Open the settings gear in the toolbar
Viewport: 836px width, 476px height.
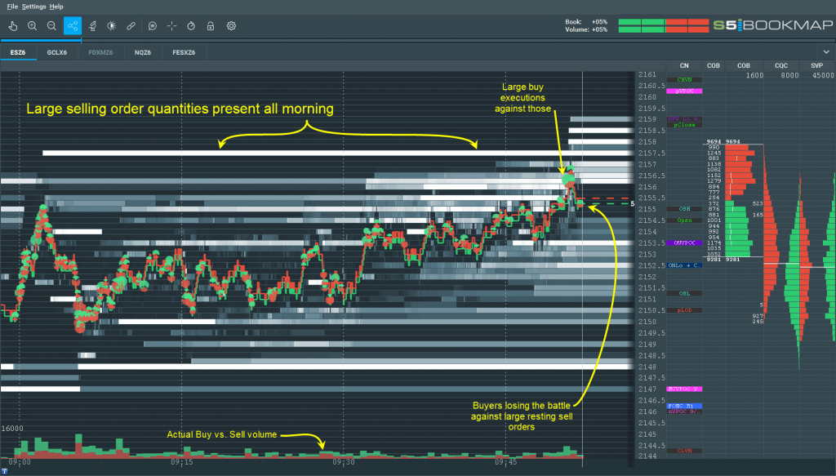click(231, 25)
